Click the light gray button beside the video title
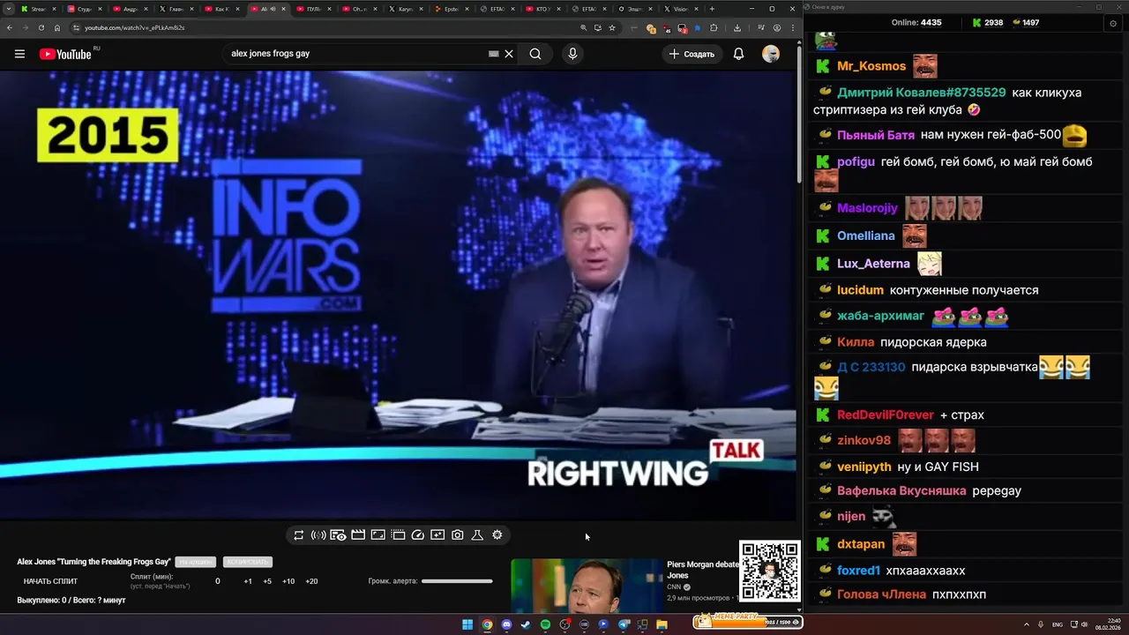The height and width of the screenshot is (635, 1129). click(x=195, y=562)
